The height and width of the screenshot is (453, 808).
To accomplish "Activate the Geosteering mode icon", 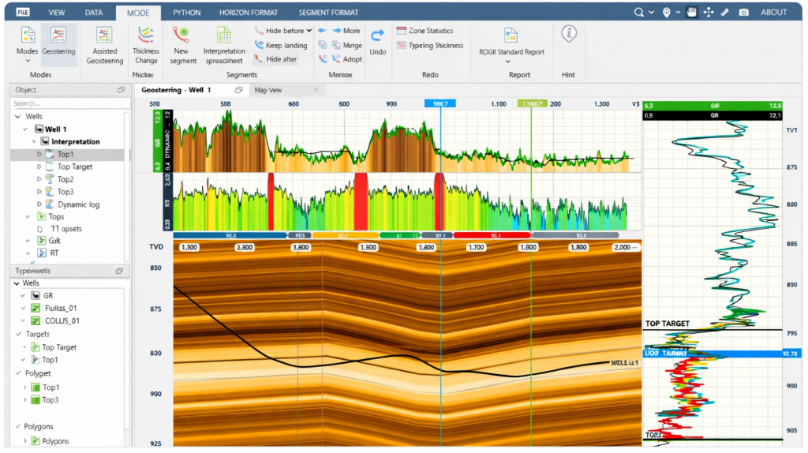I will 58,35.
